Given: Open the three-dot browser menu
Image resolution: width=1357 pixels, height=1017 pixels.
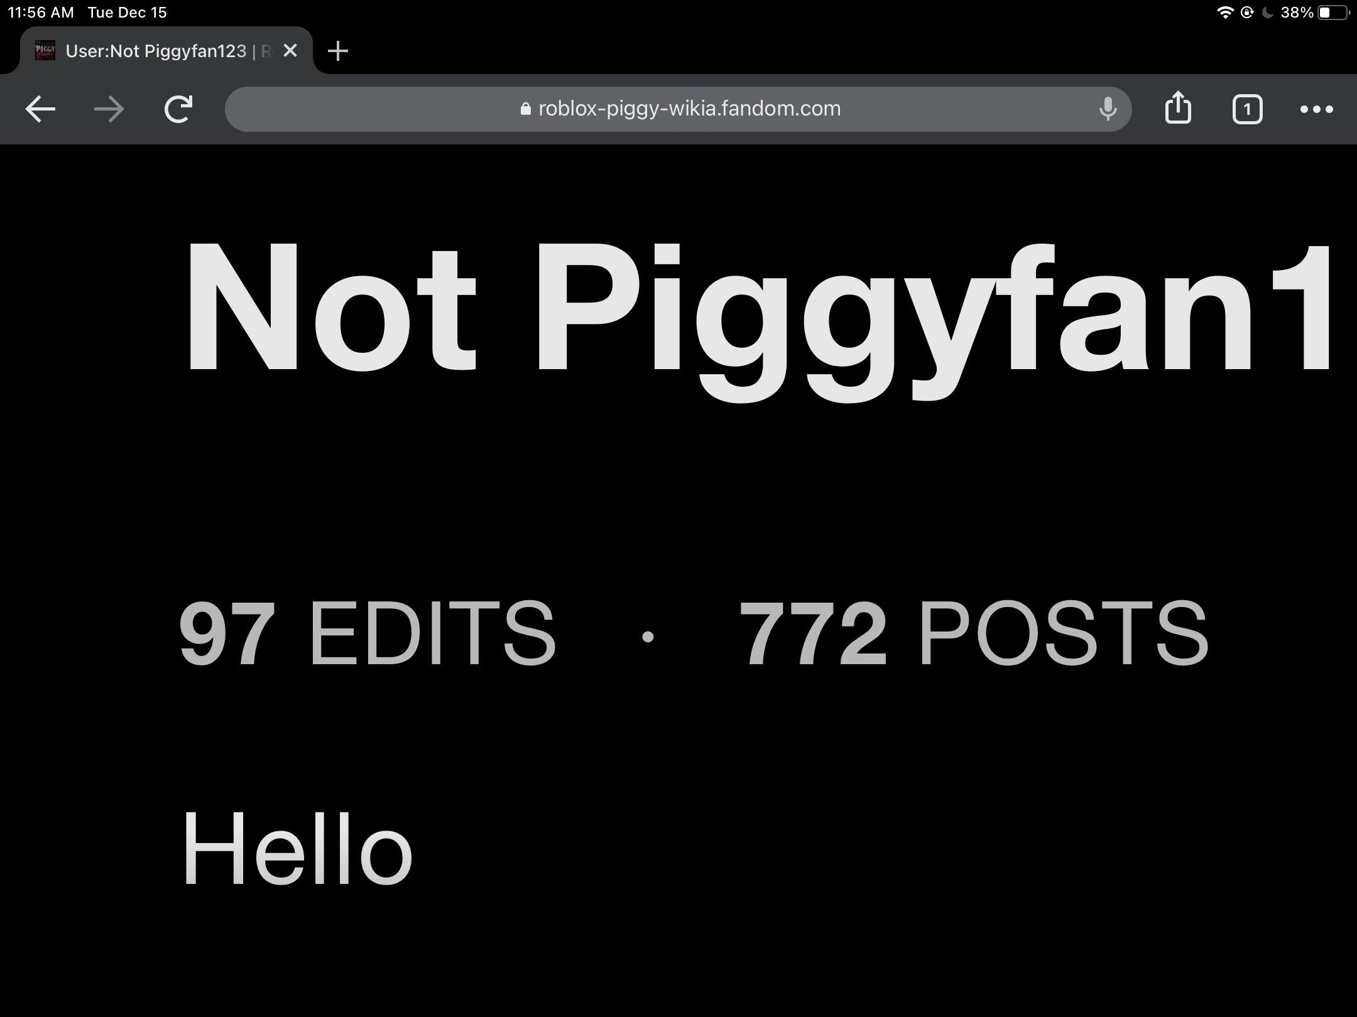Looking at the screenshot, I should point(1316,109).
